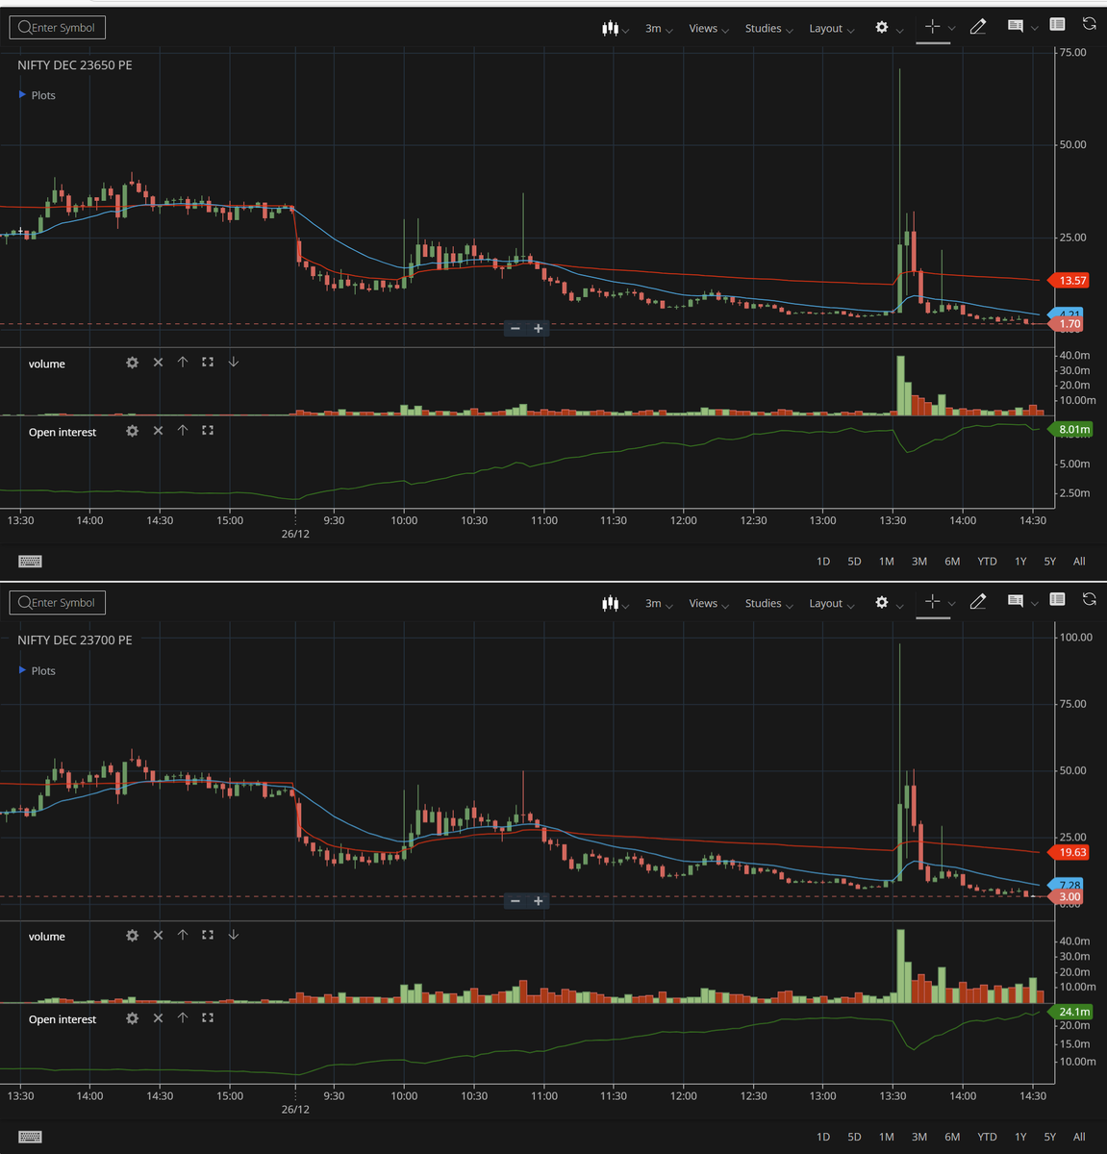Close Open interest panel in top chart

[158, 431]
